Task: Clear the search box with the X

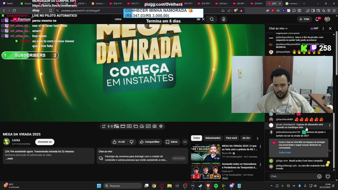Action: pyautogui.click(x=203, y=19)
